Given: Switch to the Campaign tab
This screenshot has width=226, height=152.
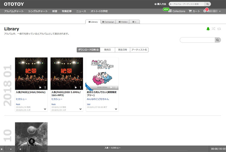Looking at the screenshot, I should click(108, 22).
